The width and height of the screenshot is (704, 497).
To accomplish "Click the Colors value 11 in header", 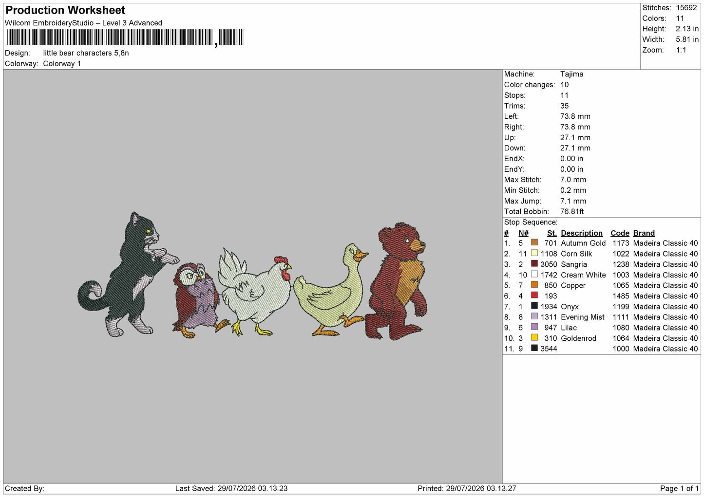I will coord(680,18).
